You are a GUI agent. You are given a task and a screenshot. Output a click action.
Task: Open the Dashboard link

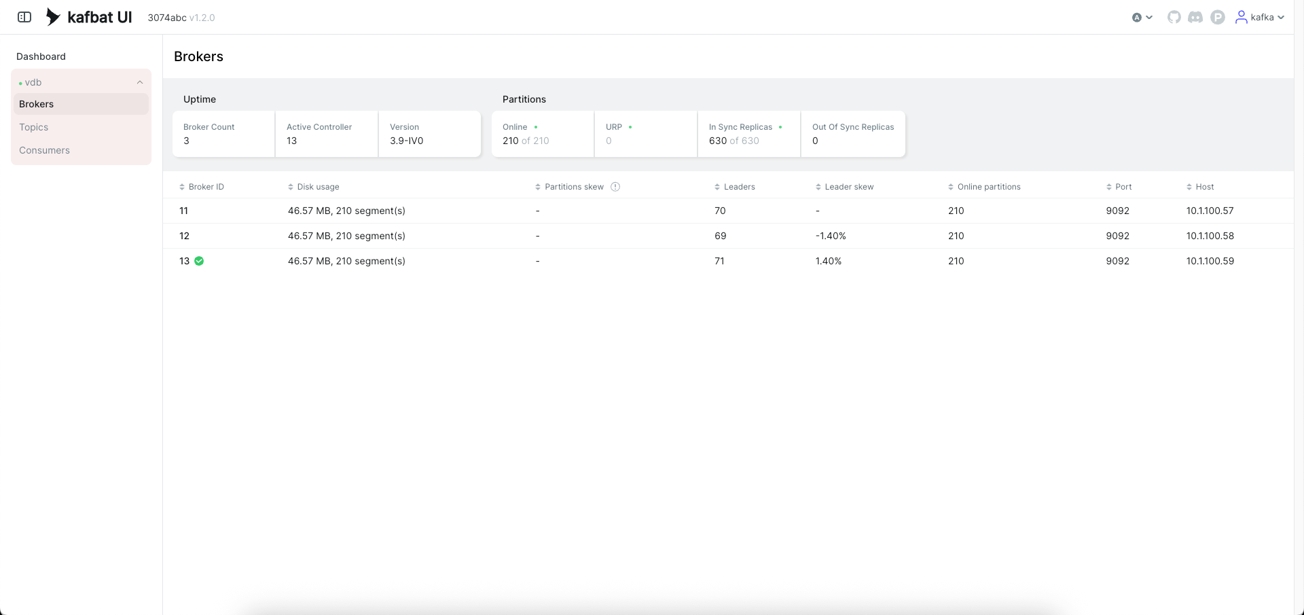pos(41,56)
